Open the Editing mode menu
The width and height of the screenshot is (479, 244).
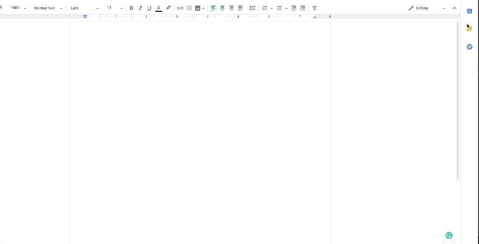pyautogui.click(x=427, y=8)
